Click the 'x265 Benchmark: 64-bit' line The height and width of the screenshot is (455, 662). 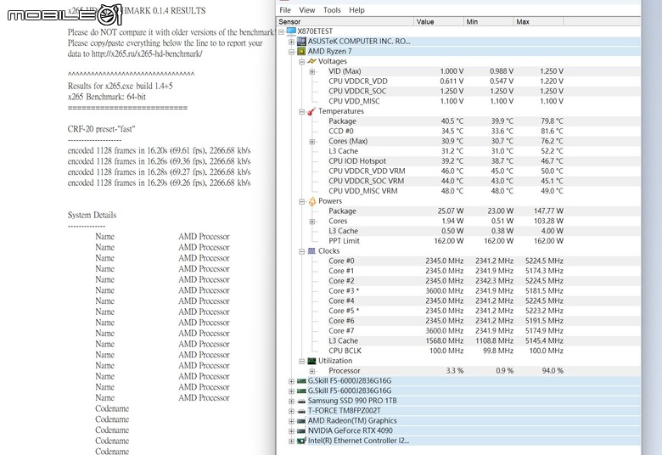(107, 97)
